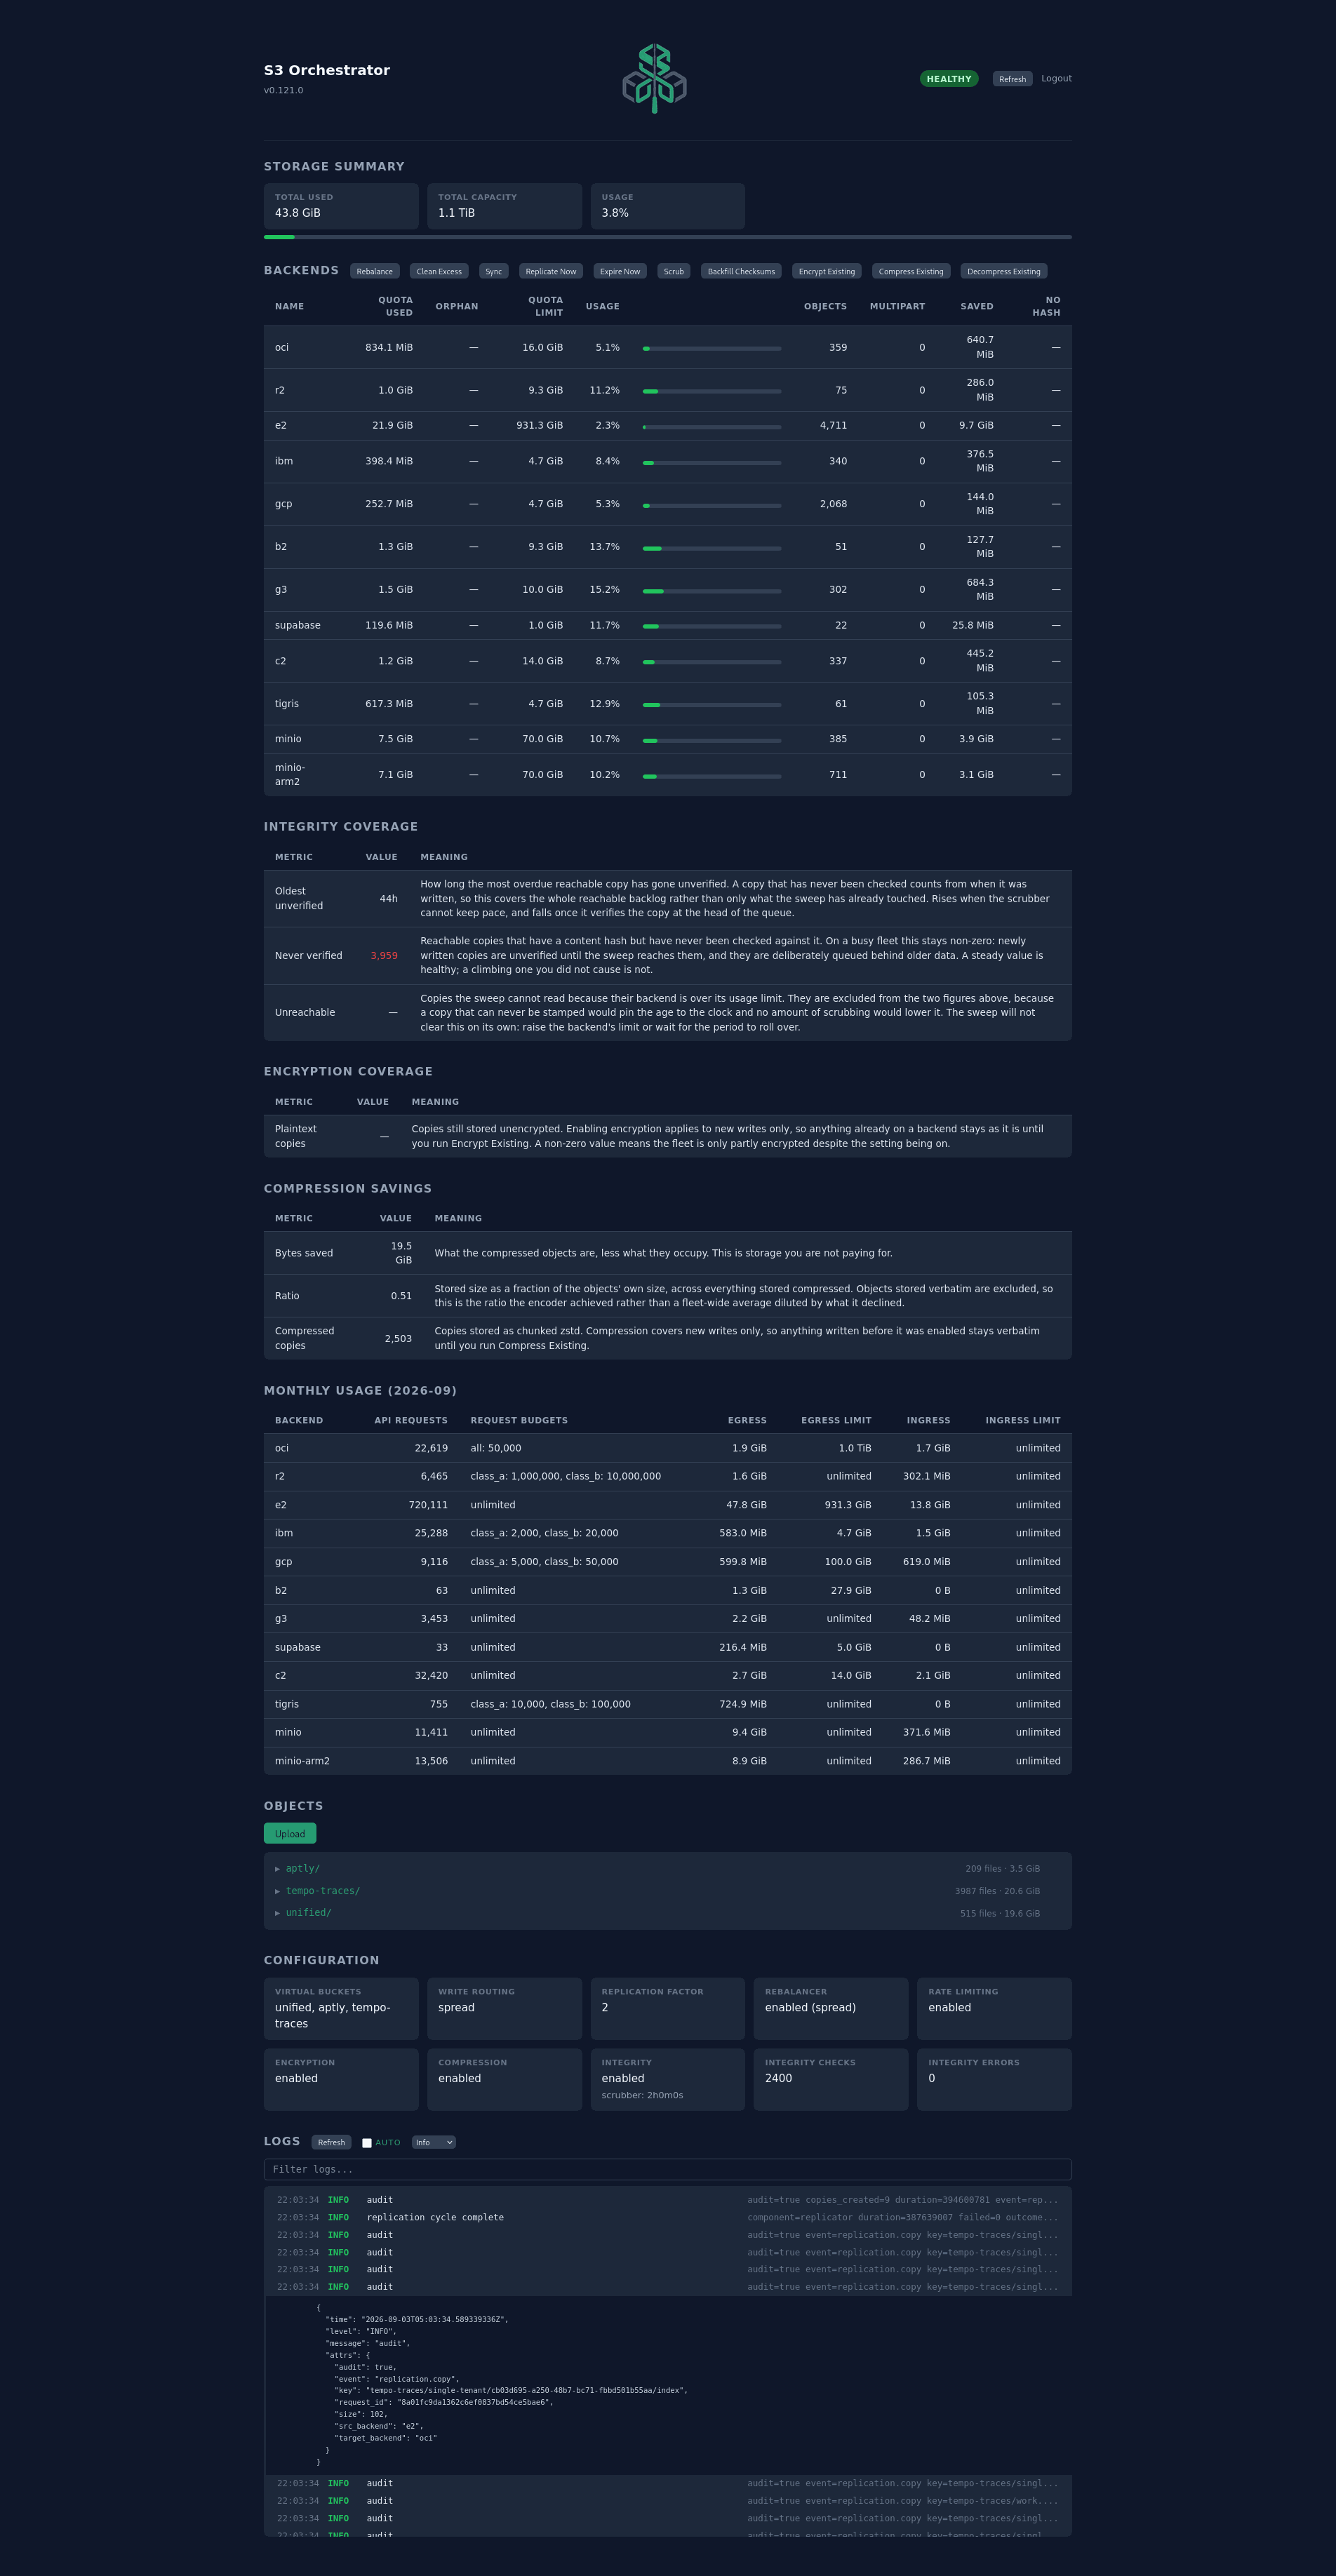
Task: Start a Scrub operation
Action: [674, 271]
